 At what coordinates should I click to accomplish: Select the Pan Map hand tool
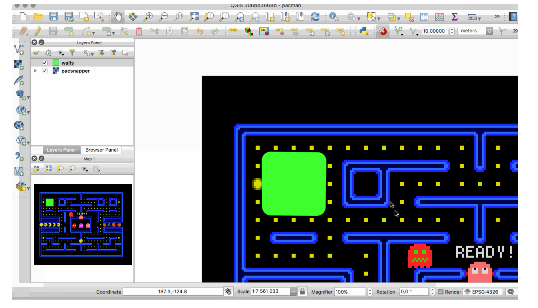click(x=118, y=17)
